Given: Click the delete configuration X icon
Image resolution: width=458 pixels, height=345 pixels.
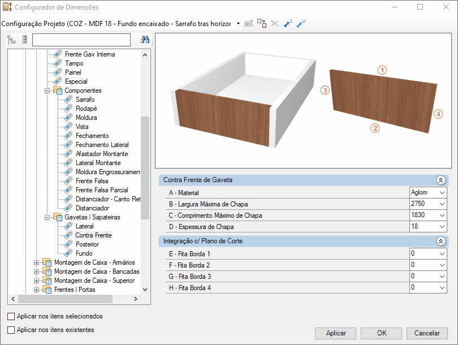Looking at the screenshot, I should coord(275,23).
